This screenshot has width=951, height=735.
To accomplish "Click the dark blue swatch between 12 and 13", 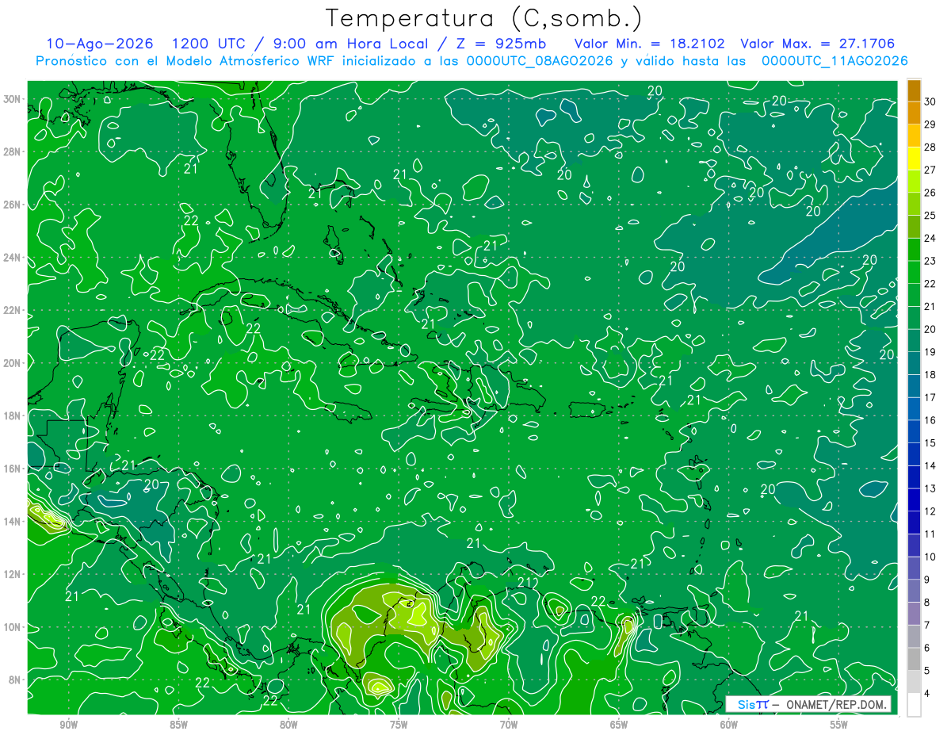I will (x=914, y=500).
